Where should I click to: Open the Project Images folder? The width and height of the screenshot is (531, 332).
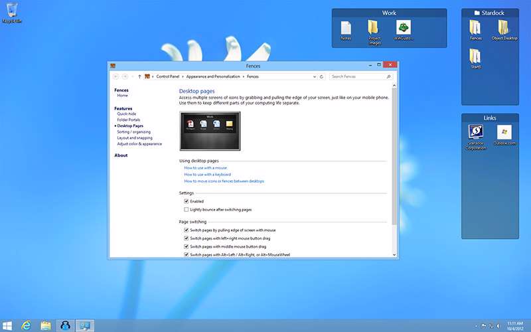374,29
